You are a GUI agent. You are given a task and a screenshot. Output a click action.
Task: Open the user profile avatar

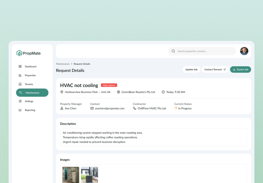244,51
